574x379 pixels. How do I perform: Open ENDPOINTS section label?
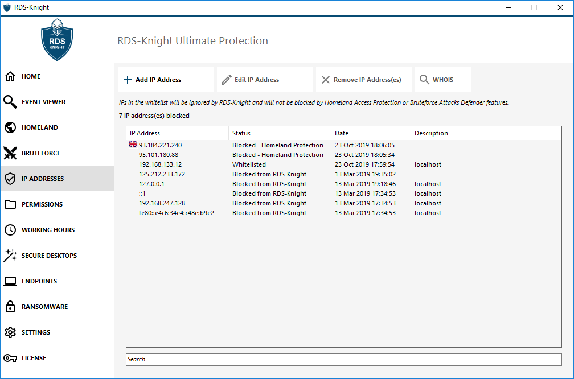pos(39,281)
